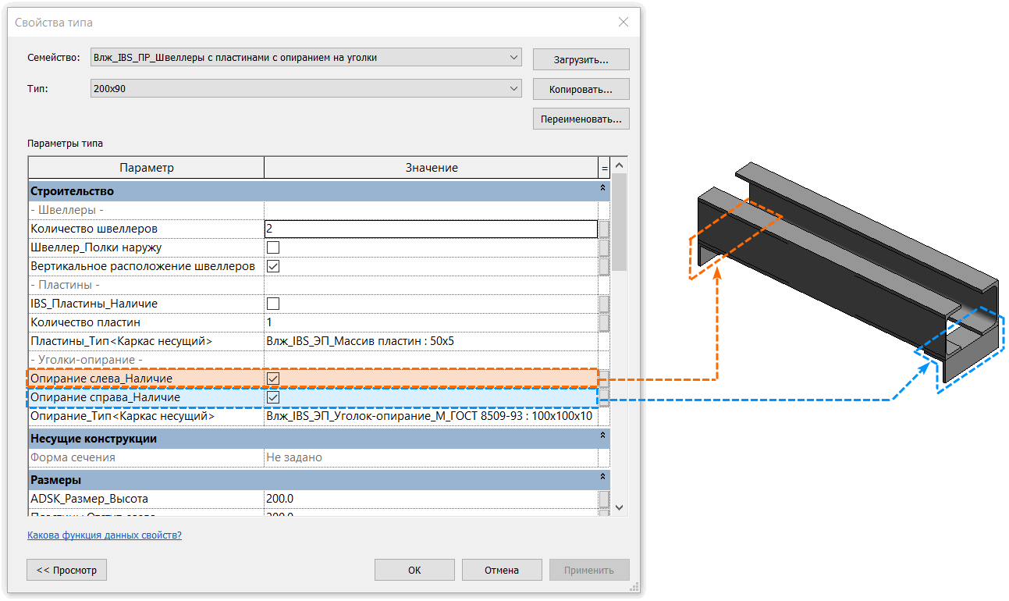Select the Вертикальное расположение швеллеров parameter name
The height and width of the screenshot is (601, 1009).
pyautogui.click(x=143, y=266)
